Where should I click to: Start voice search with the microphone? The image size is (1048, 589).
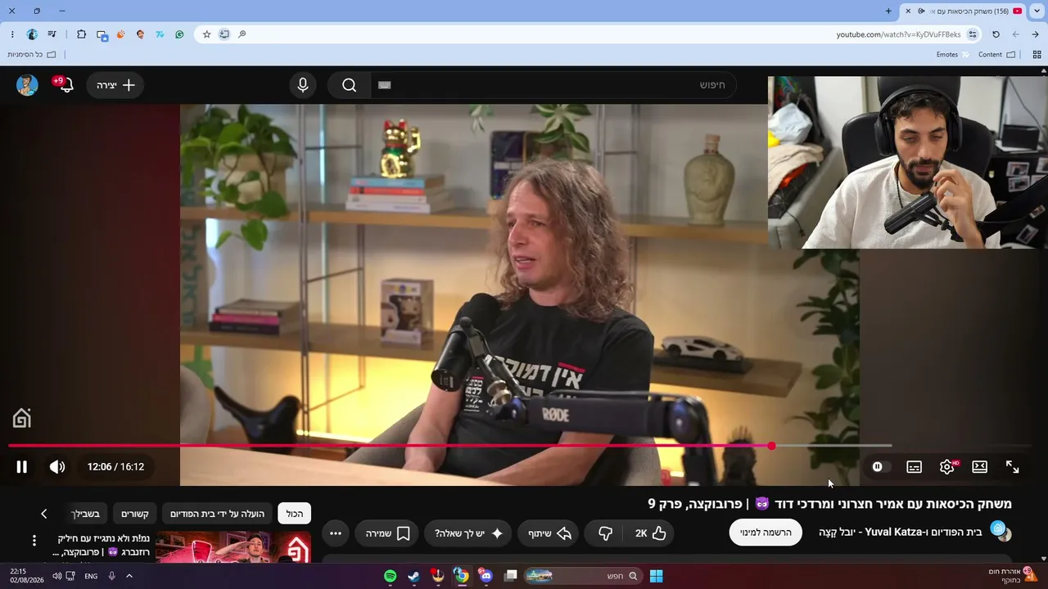pyautogui.click(x=303, y=85)
